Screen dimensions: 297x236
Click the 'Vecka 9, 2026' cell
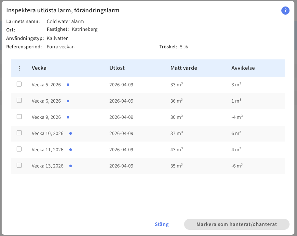pos(46,117)
